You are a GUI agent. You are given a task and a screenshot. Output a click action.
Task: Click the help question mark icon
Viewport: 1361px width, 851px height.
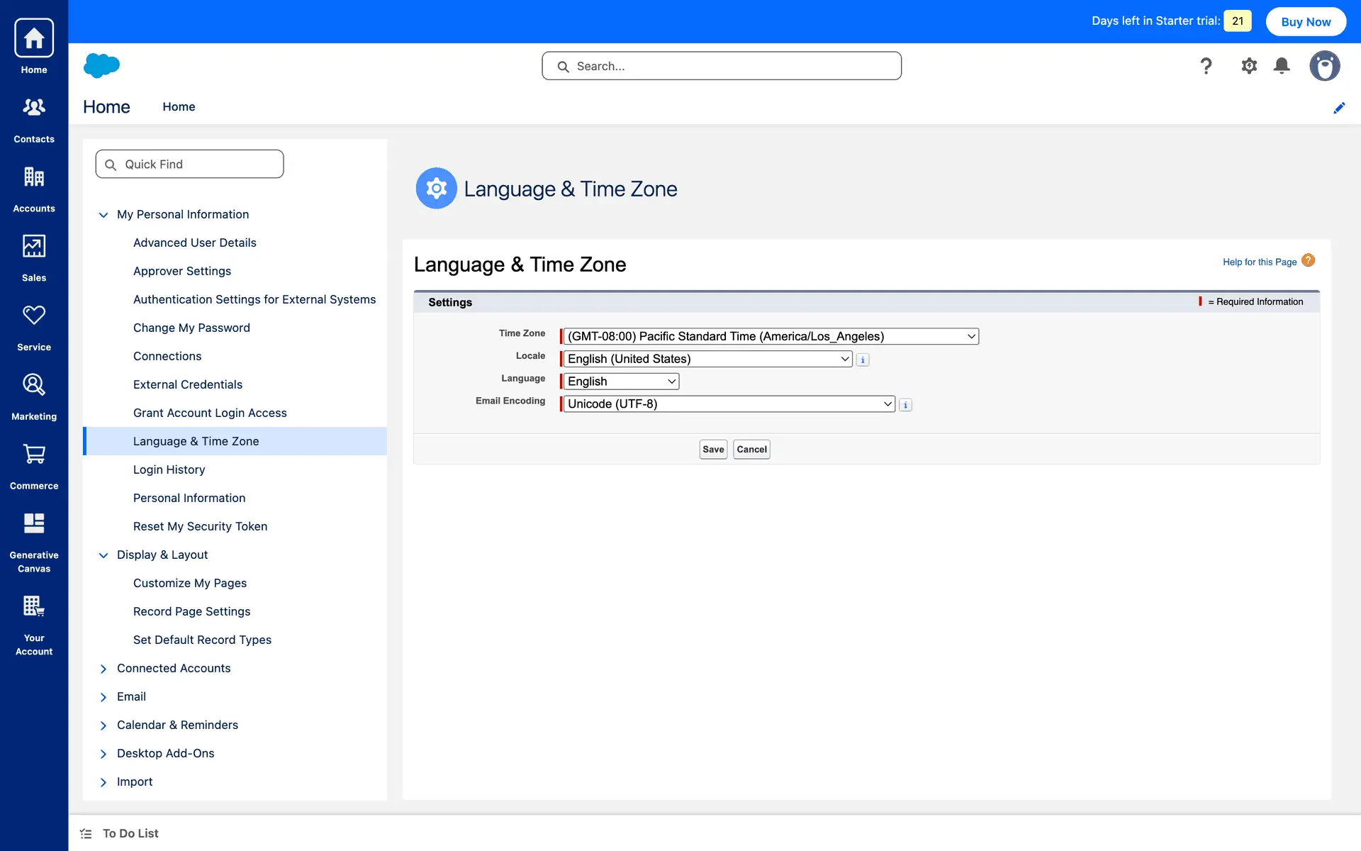pyautogui.click(x=1206, y=66)
